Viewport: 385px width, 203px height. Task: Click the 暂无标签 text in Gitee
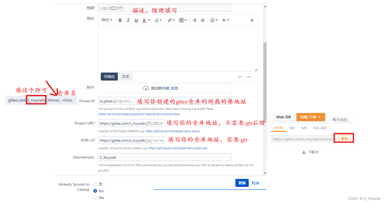click(340, 120)
